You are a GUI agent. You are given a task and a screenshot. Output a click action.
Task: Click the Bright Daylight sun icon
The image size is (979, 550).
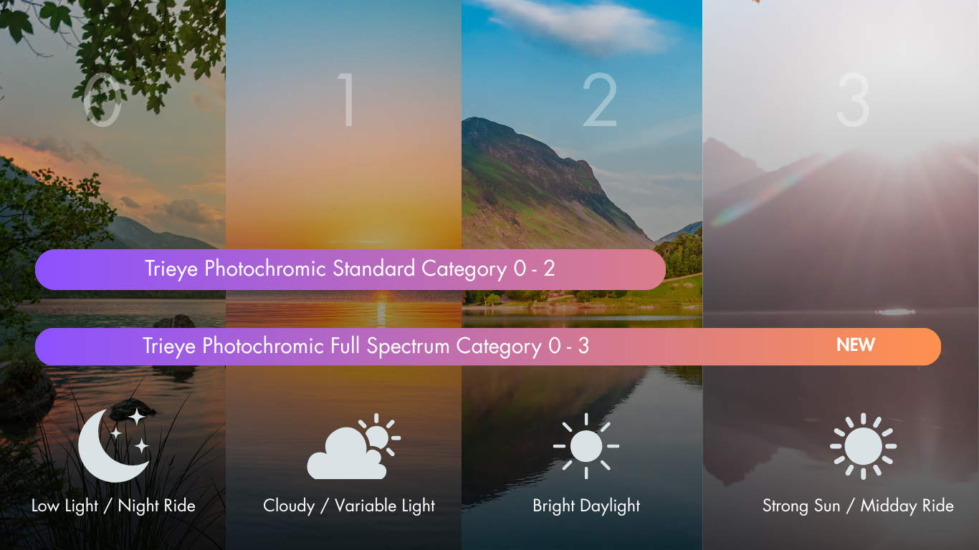[586, 445]
